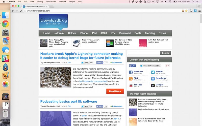Tweet the Lightning connector article
Image resolution: width=202 pixels, height=126 pixels.
pos(85,62)
